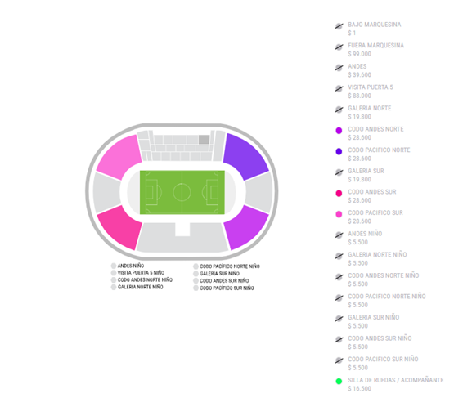472x398 pixels.
Task: Click the unavailable icon beside GALERIA NORTE $19.800
Action: [339, 110]
